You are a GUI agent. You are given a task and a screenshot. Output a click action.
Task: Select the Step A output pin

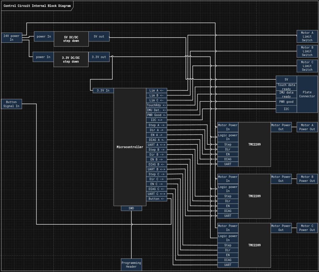156,125
